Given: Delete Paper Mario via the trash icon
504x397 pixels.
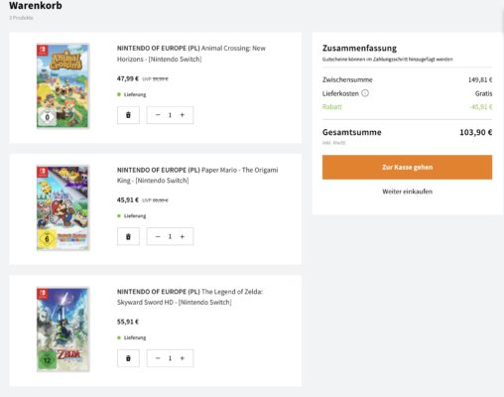Looking at the screenshot, I should click(128, 236).
